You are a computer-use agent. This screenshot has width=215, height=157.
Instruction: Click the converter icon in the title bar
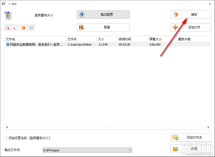point(3,4)
